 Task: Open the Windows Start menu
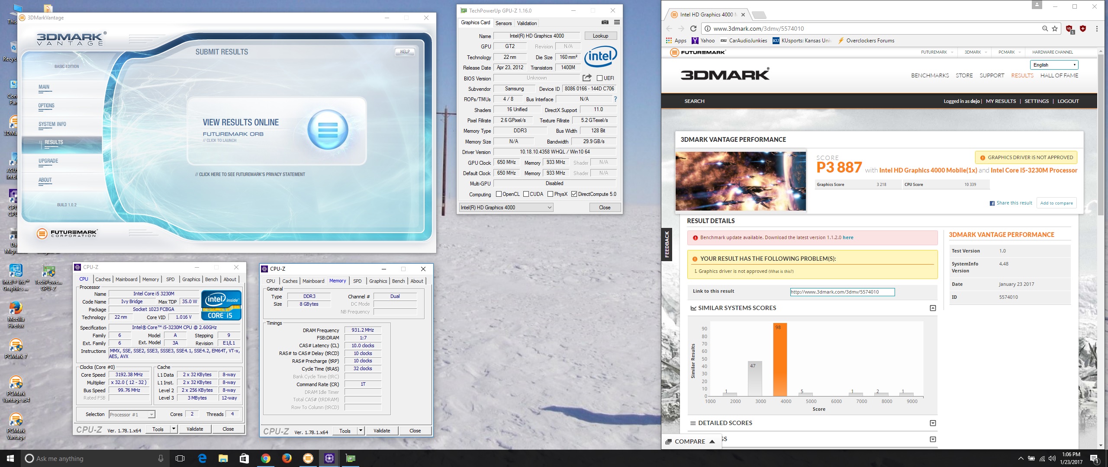pos(10,458)
